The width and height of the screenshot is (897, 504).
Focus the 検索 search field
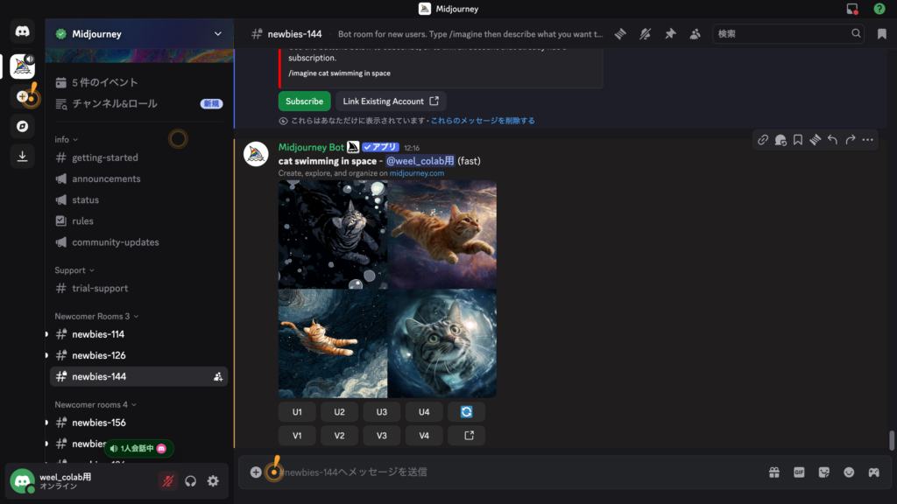click(x=788, y=34)
